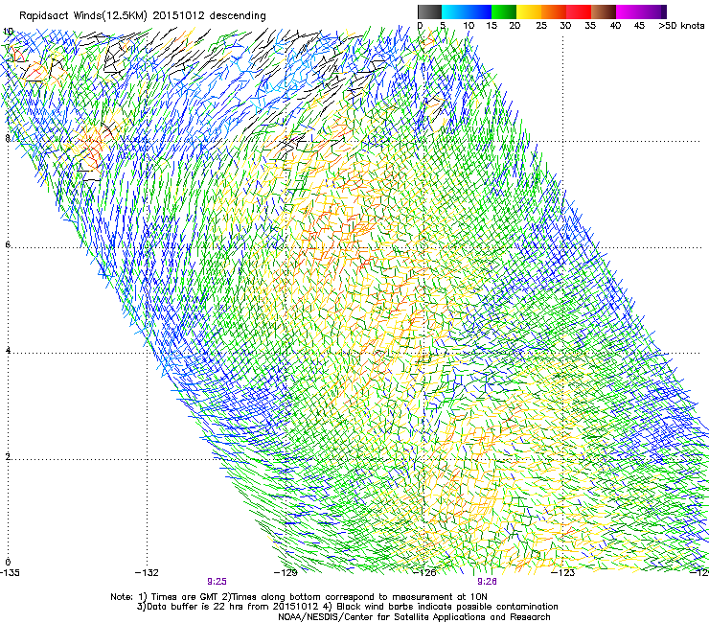Click the chart title "Rapidscat Winds(12.5KM) 20151012 descending"
This screenshot has width=709, height=623.
(x=143, y=15)
